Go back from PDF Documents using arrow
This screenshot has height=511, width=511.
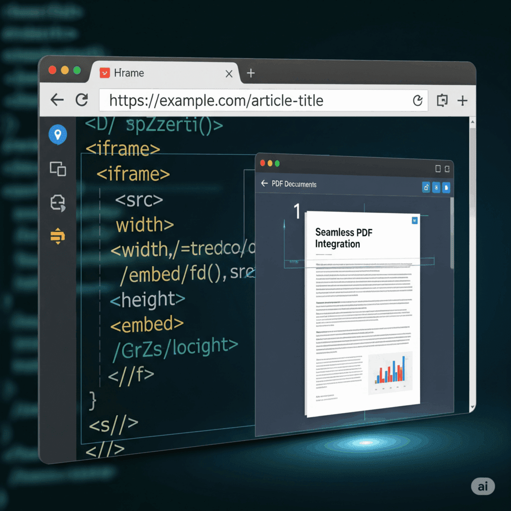click(x=264, y=184)
